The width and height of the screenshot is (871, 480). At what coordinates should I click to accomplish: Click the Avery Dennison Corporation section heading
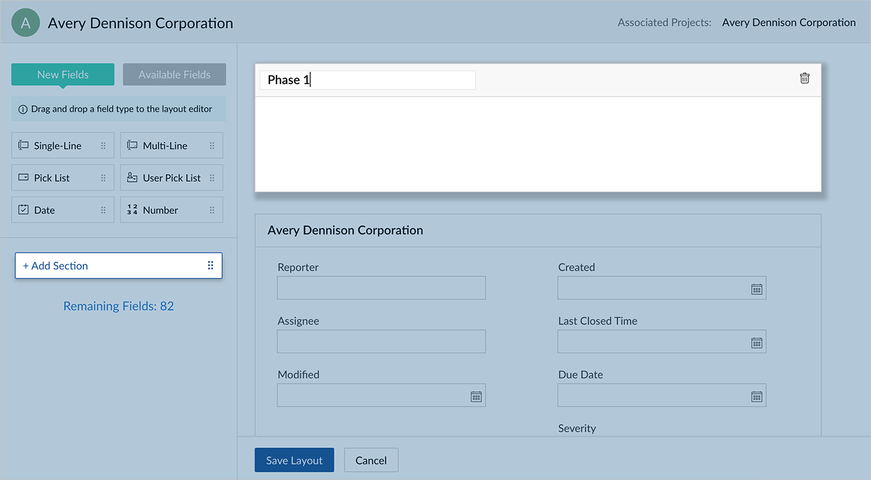coord(345,230)
